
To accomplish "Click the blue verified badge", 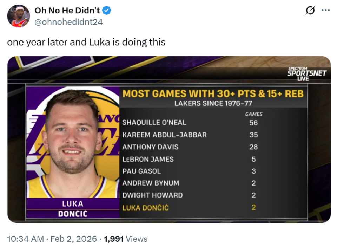I will [x=107, y=11].
